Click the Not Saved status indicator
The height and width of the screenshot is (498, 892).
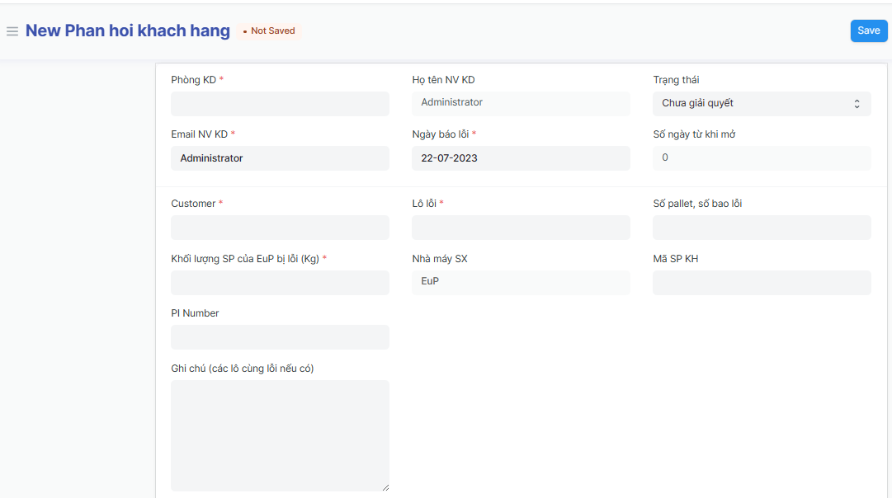269,31
